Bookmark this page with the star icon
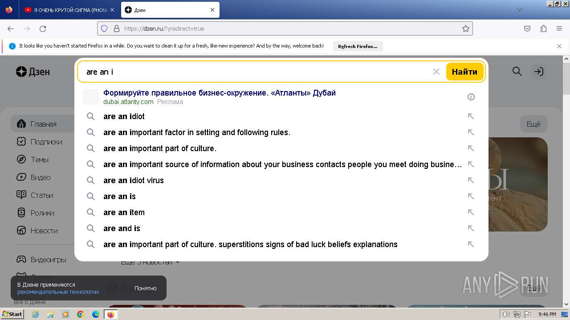Screen dimensions: 570x320 point(466,28)
